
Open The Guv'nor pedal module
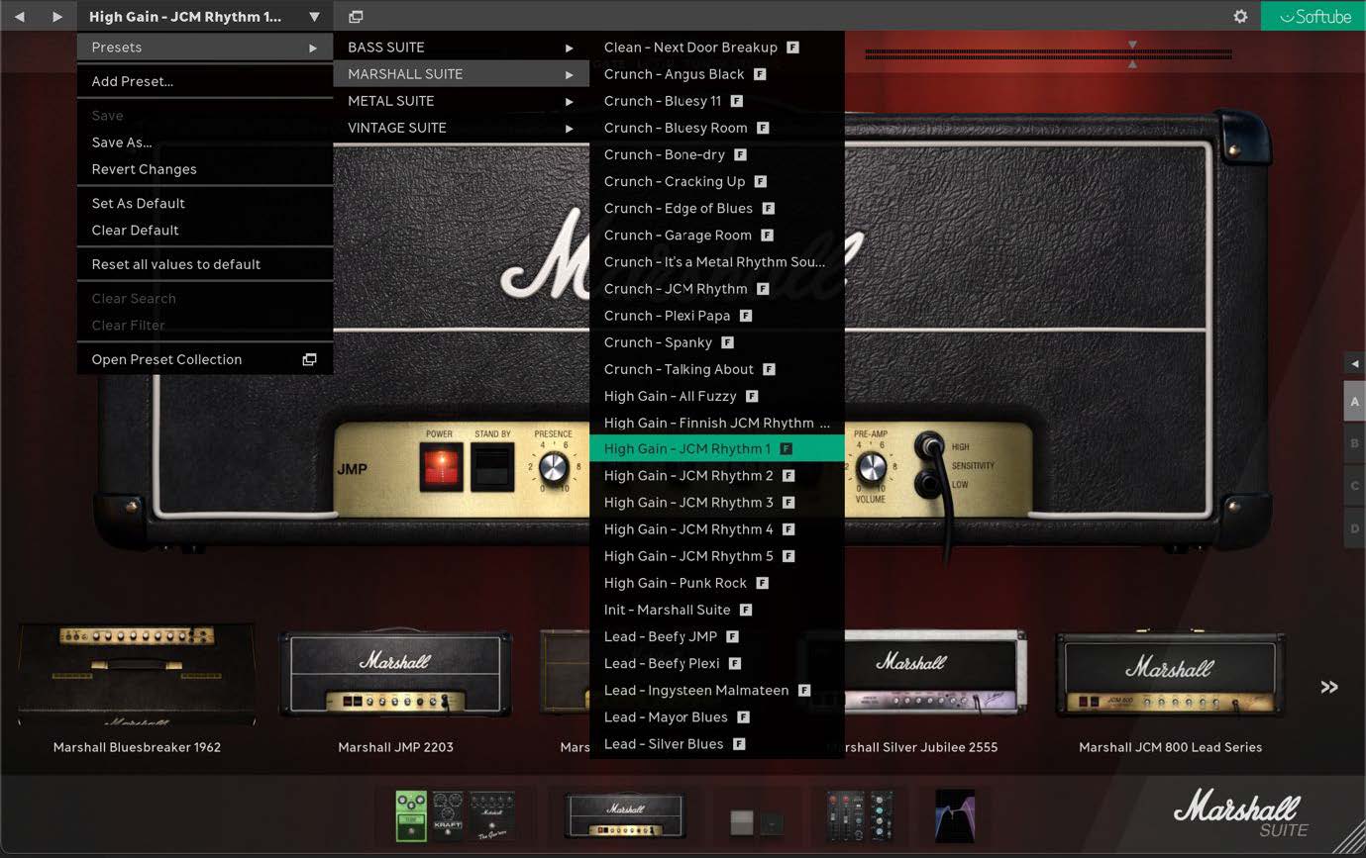(493, 815)
